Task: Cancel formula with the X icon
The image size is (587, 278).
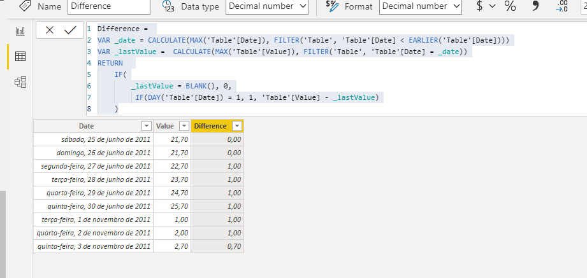Action: coord(50,31)
